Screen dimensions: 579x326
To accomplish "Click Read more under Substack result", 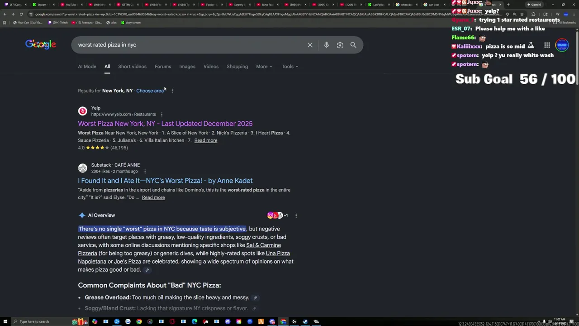I will [153, 197].
